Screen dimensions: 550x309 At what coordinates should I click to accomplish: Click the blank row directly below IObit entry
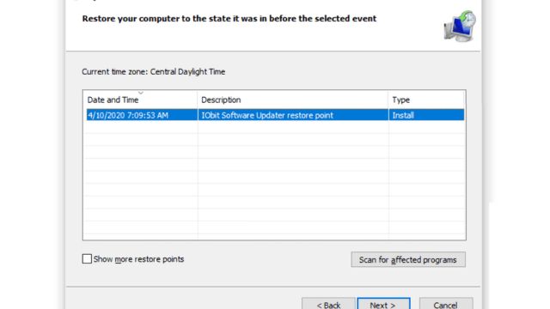pyautogui.click(x=274, y=127)
